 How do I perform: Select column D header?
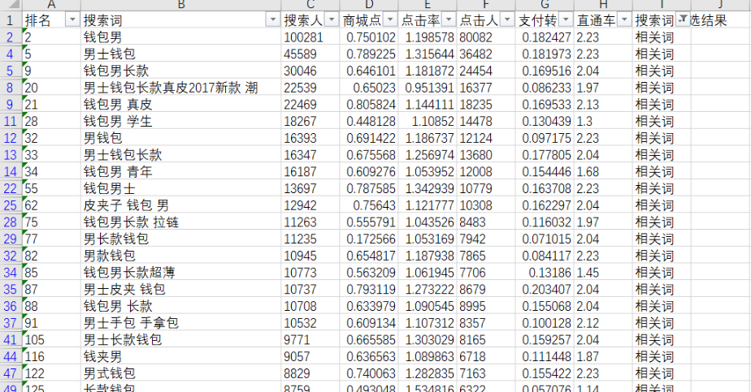[x=369, y=6]
